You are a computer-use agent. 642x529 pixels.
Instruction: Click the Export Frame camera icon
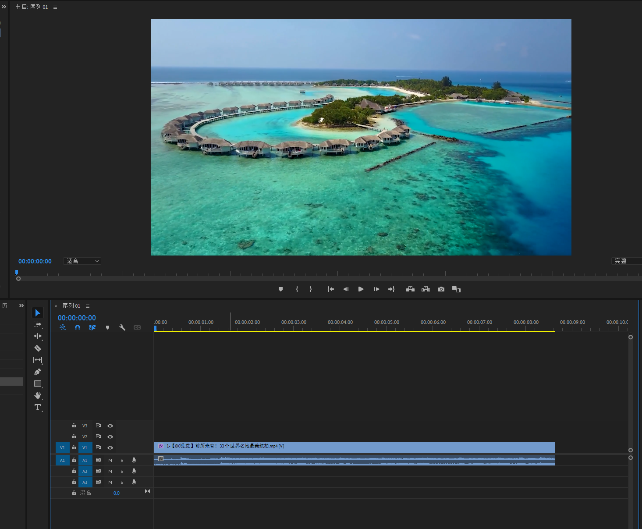click(x=441, y=289)
